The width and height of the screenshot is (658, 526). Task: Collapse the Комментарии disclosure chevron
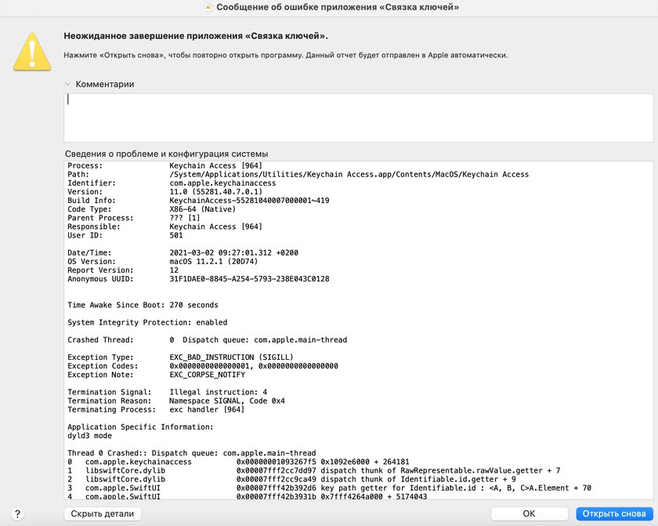[x=67, y=84]
